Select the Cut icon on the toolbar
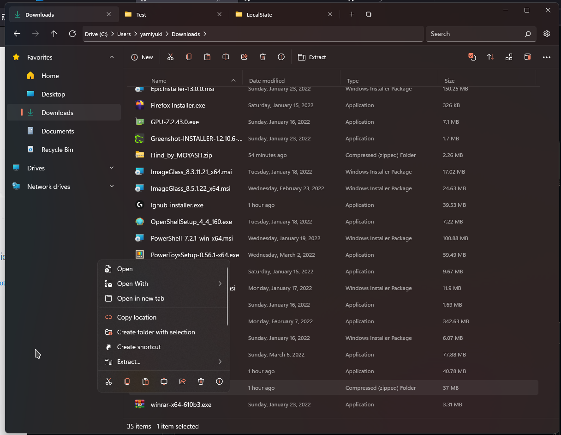 [x=170, y=57]
